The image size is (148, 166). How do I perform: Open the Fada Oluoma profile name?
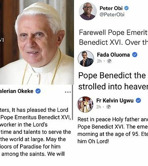pos(113,55)
